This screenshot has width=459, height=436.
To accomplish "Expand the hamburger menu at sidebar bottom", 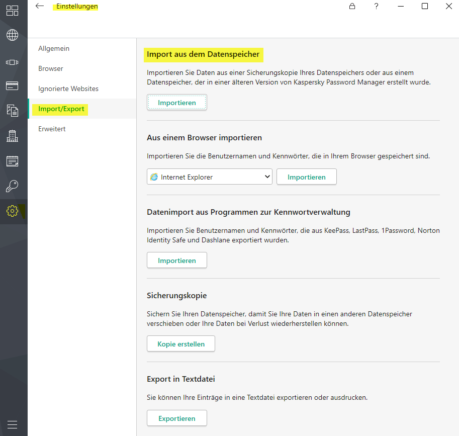I will coord(12,424).
